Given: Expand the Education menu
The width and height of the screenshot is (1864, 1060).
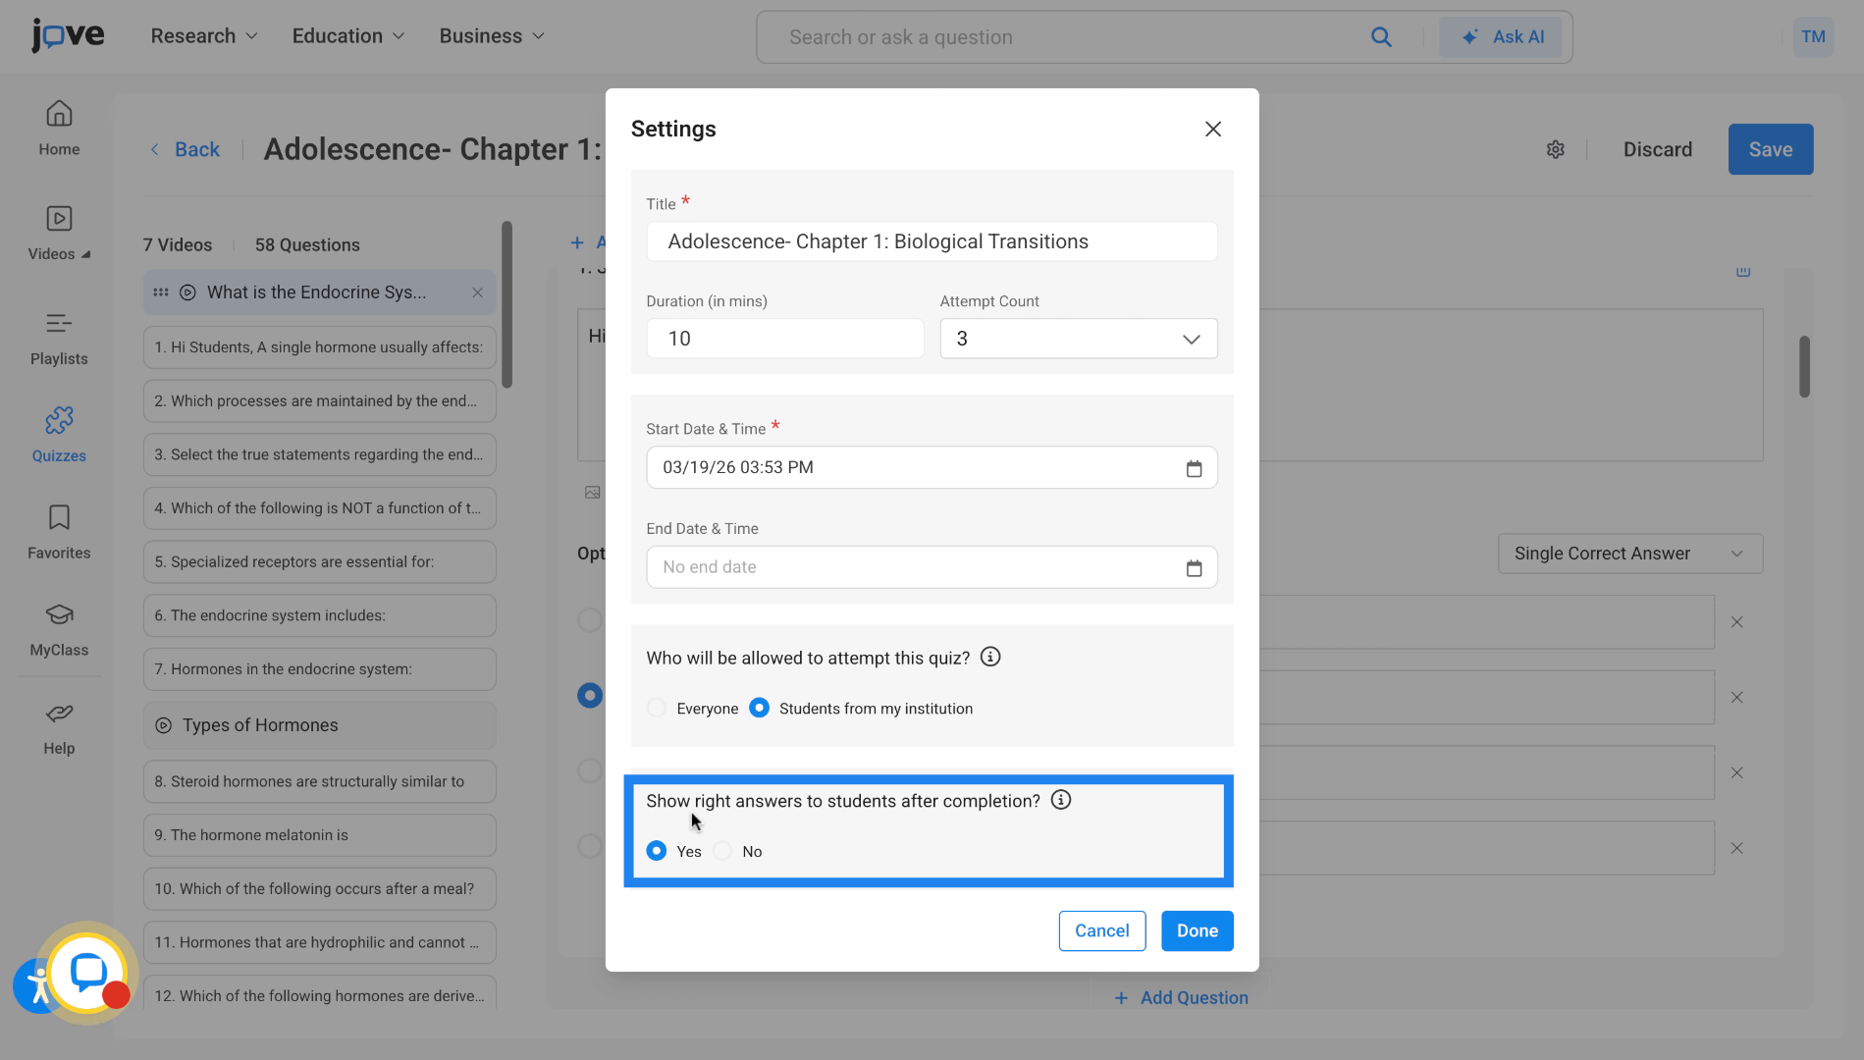Looking at the screenshot, I should (x=347, y=35).
